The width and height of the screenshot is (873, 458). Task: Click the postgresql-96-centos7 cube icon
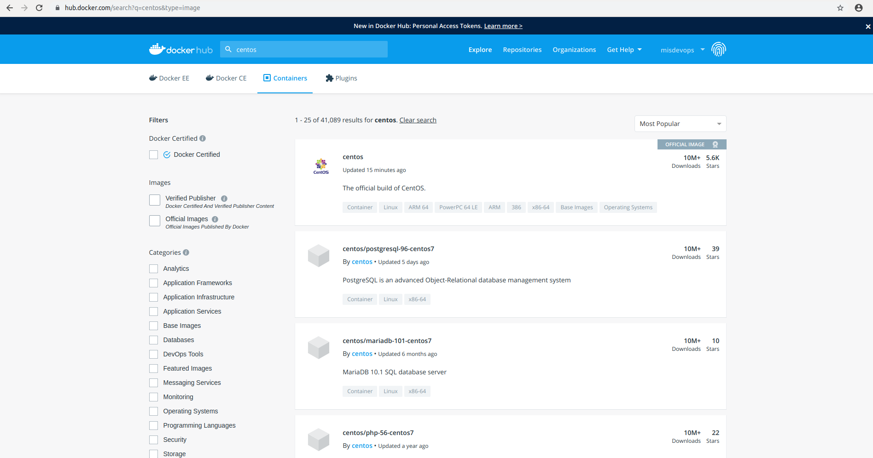pyautogui.click(x=319, y=256)
